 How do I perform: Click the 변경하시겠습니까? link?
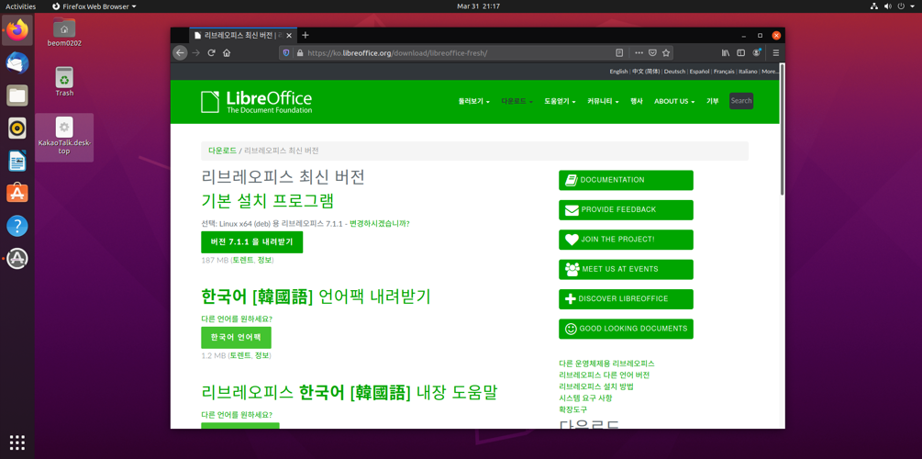point(379,224)
